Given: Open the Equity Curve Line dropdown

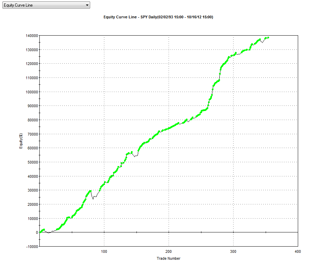Looking at the screenshot, I should pos(46,5).
